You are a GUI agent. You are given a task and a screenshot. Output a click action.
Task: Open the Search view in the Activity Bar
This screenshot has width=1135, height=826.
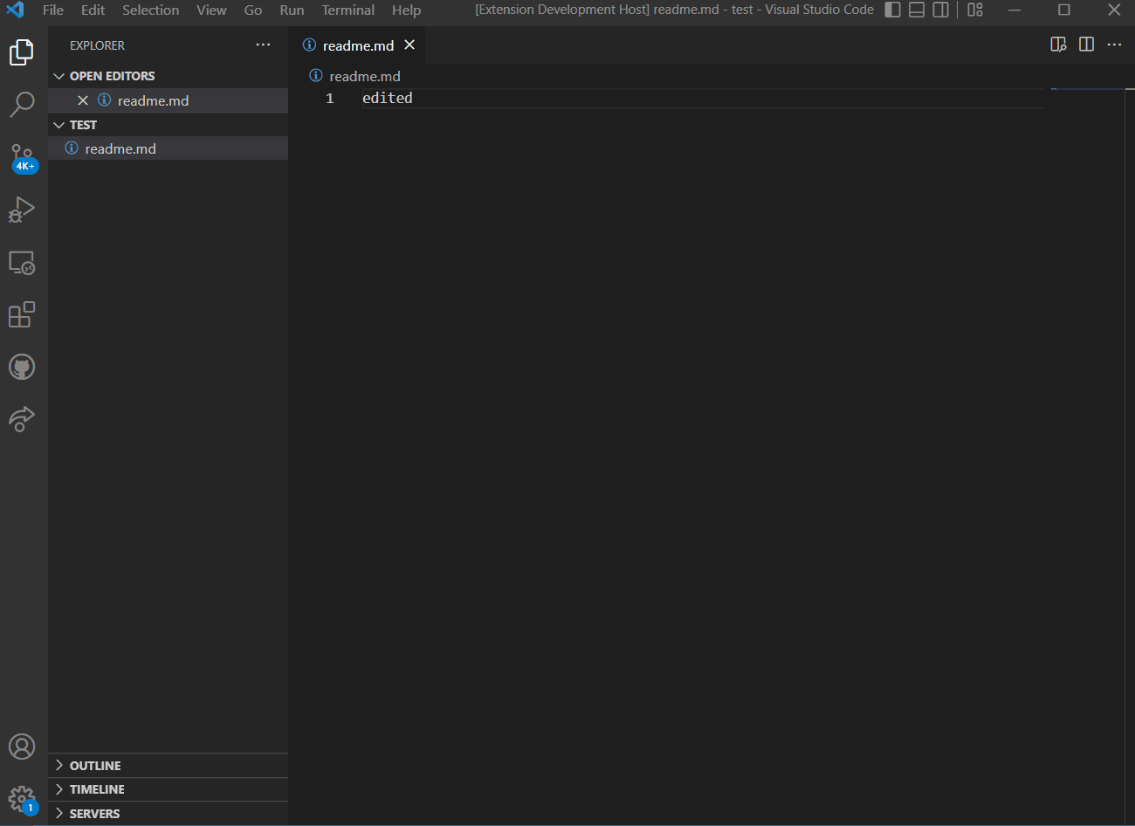pyautogui.click(x=22, y=105)
